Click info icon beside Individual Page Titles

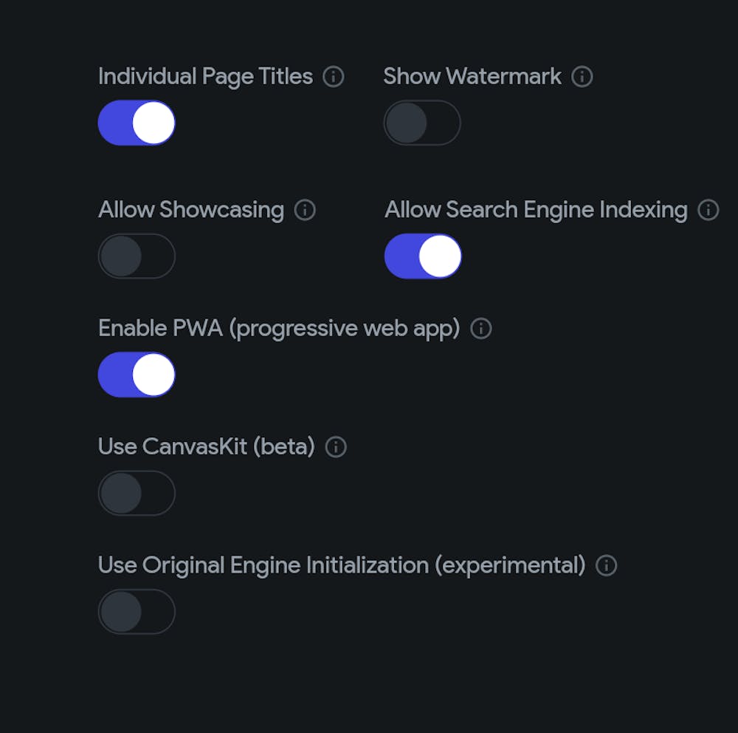(x=334, y=77)
